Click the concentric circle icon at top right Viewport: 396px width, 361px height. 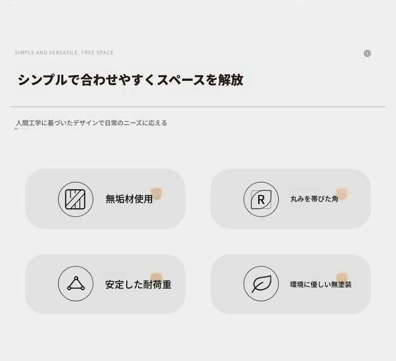[x=367, y=53]
